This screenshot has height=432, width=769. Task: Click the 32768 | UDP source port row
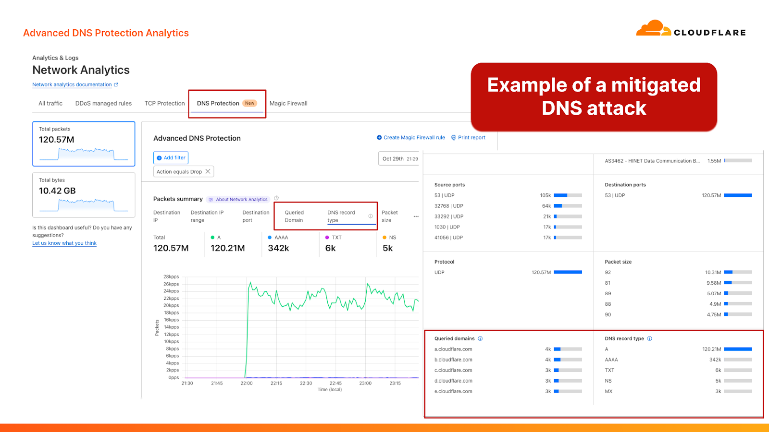click(x=508, y=206)
